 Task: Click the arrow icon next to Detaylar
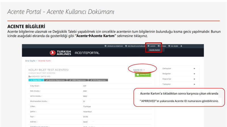194,69
